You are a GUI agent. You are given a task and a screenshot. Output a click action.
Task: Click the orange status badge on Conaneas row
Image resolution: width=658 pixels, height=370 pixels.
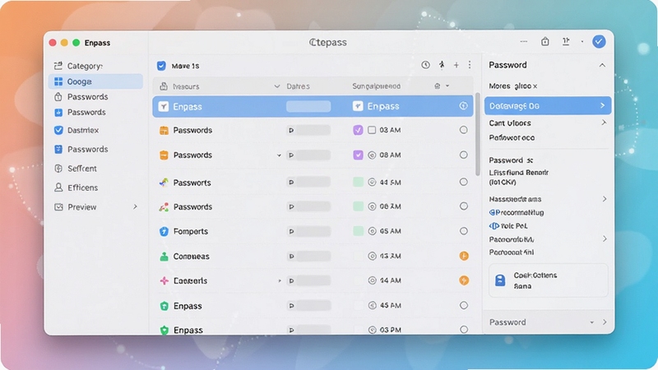(x=464, y=256)
